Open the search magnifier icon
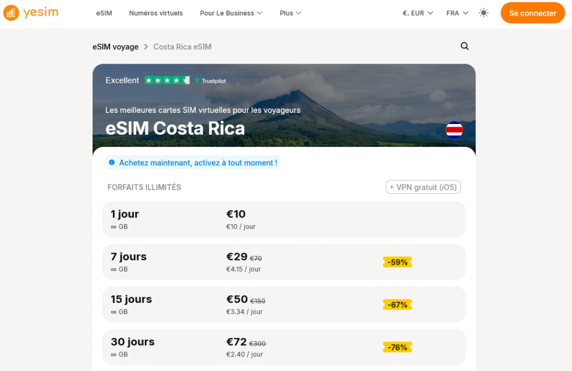The image size is (572, 371). coord(464,46)
